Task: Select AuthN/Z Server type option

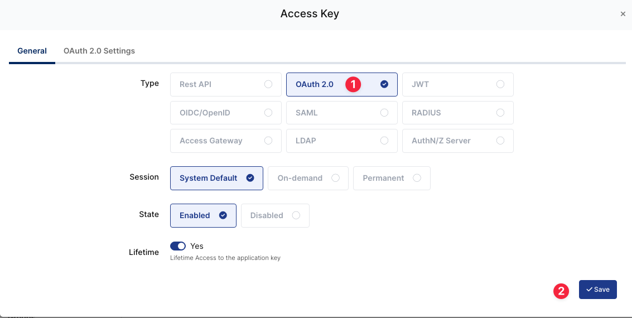Action: point(457,141)
